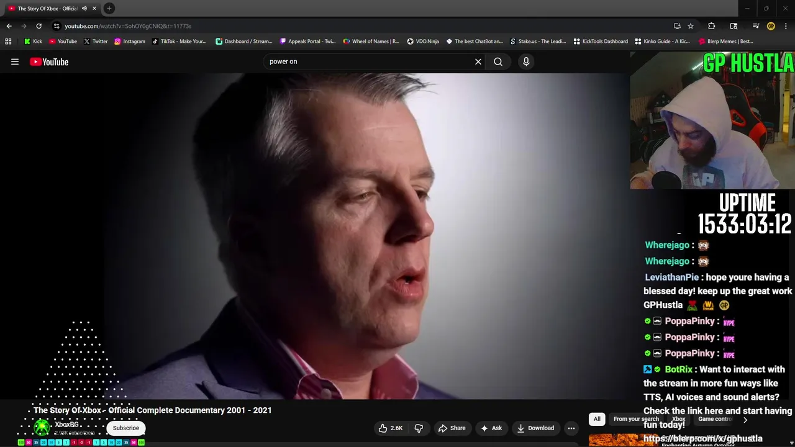Click the BotRix username in chat

[x=678, y=369]
